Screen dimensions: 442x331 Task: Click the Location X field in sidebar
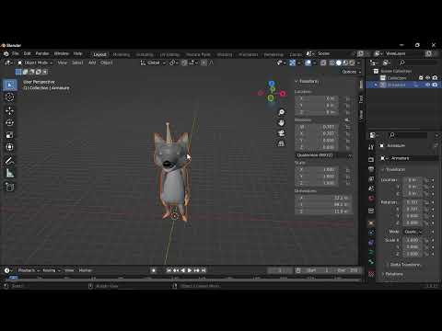click(x=317, y=98)
